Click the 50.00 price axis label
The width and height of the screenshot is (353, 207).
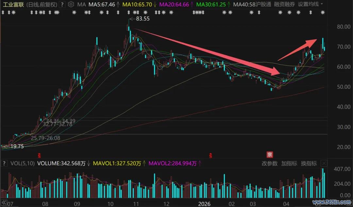click(x=344, y=87)
